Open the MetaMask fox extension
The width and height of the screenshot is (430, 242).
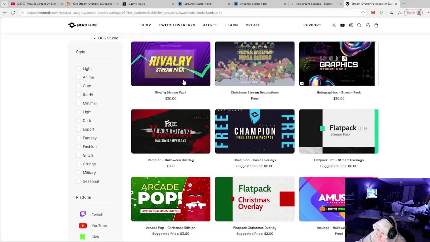(x=373, y=13)
